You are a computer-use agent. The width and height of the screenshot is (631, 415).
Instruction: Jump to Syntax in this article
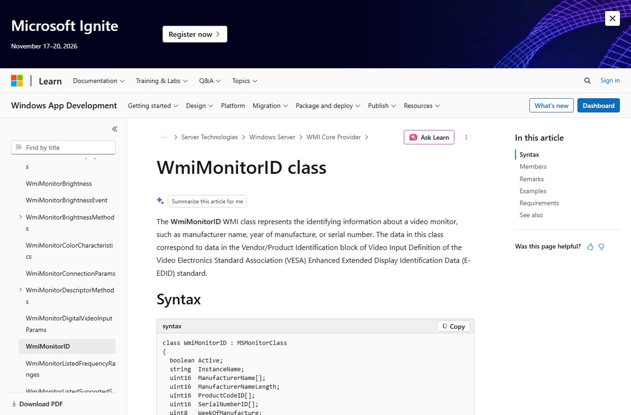530,154
